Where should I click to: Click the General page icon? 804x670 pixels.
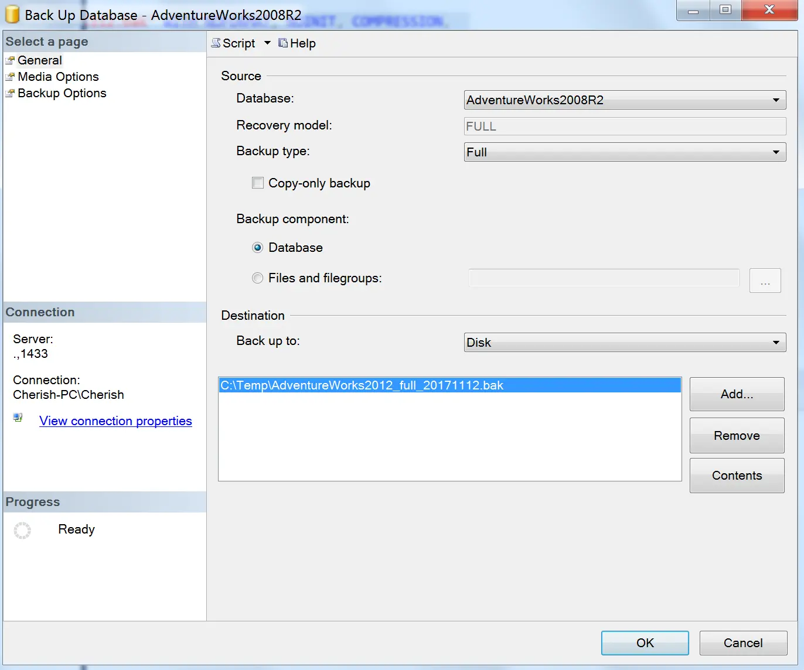10,60
